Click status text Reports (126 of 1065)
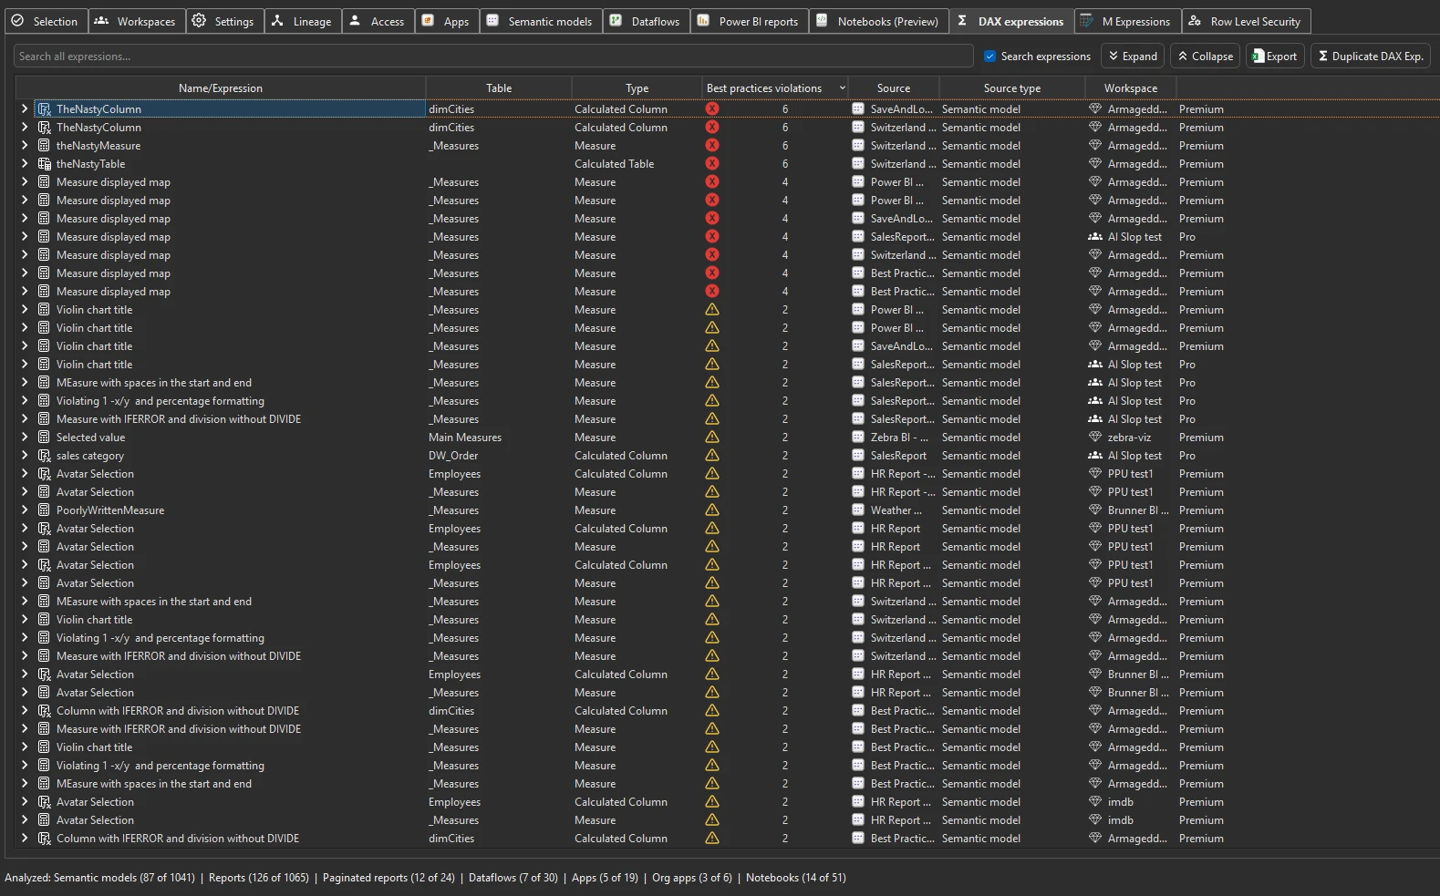This screenshot has height=896, width=1440. (259, 878)
